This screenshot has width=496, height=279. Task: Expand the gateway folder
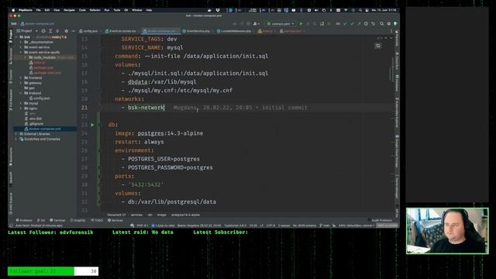[x=21, y=83]
